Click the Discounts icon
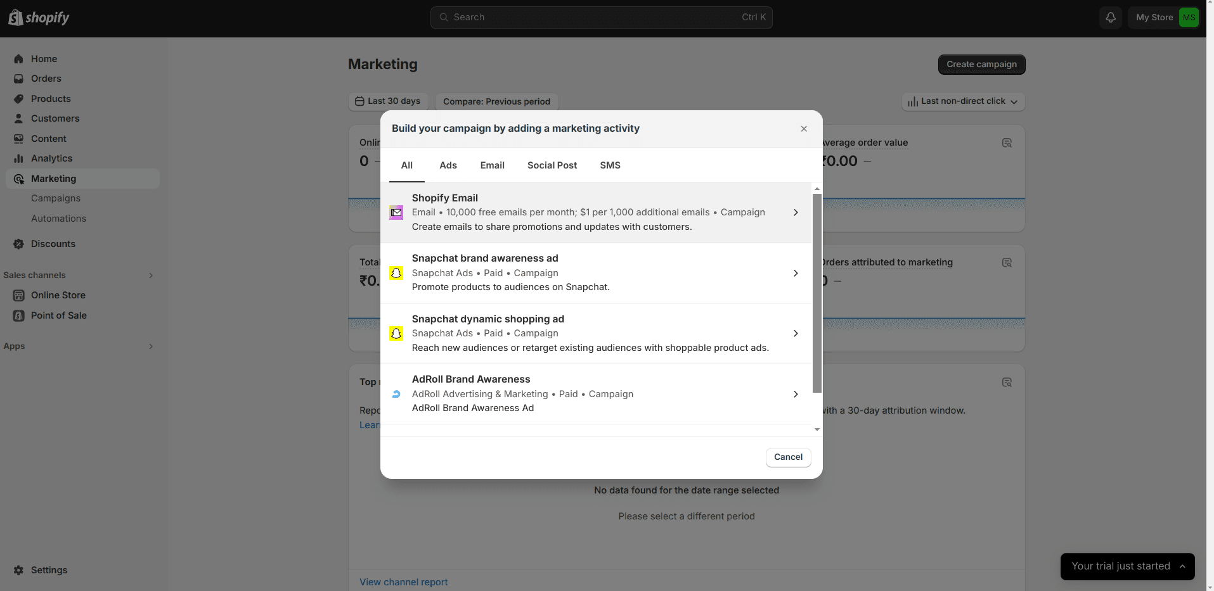This screenshot has height=591, width=1214. tap(19, 244)
